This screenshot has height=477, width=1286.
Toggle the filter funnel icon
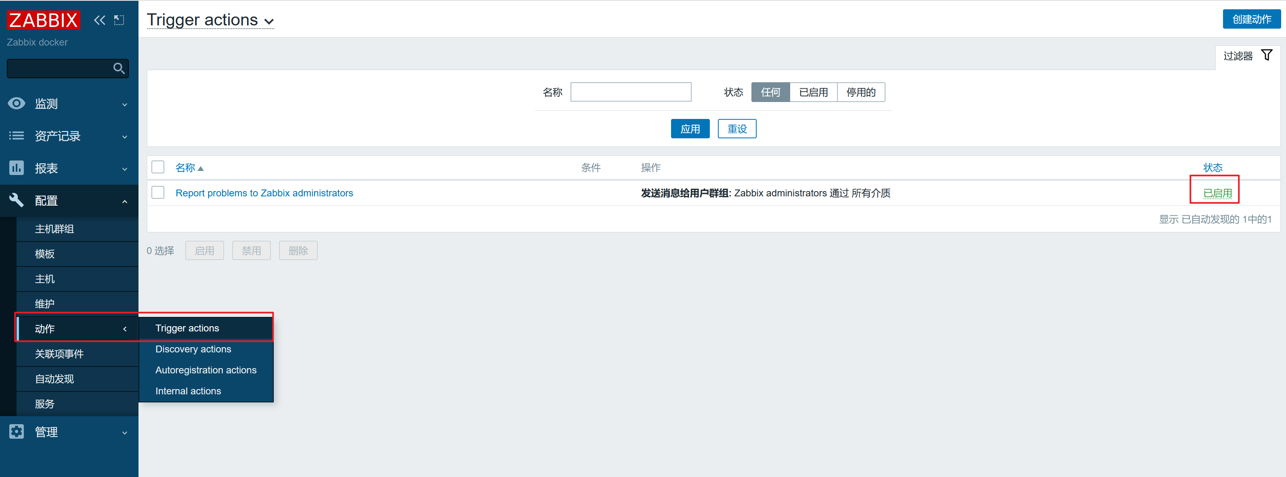pyautogui.click(x=1267, y=55)
